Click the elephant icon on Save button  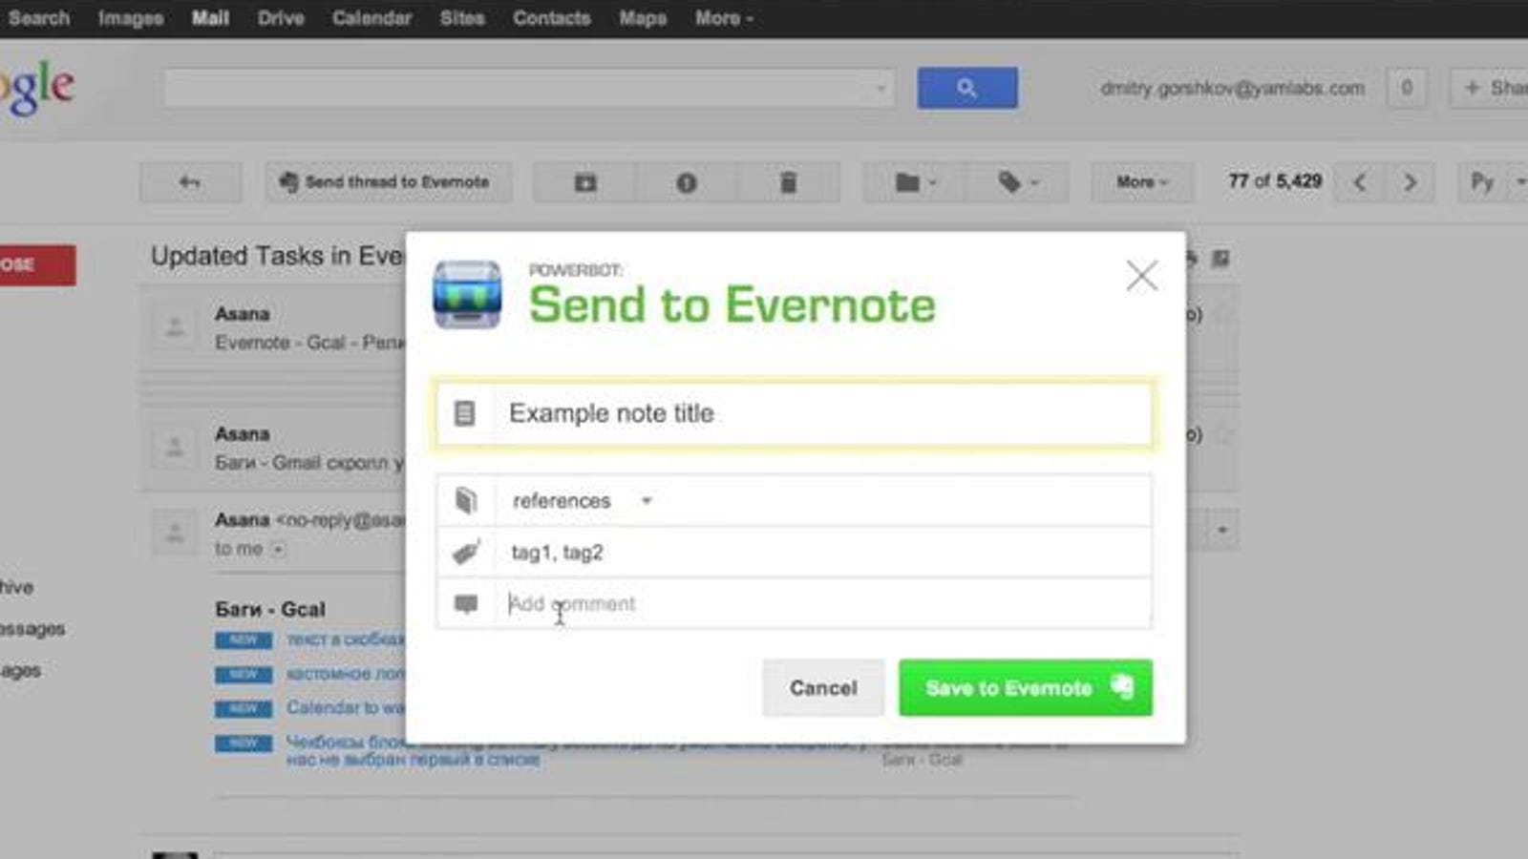(x=1123, y=686)
